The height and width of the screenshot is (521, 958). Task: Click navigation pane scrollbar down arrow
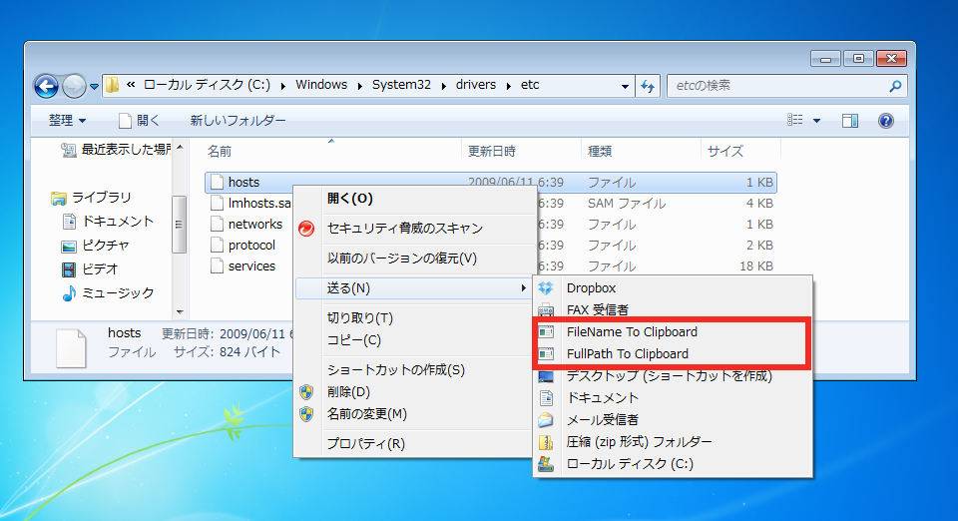180,312
